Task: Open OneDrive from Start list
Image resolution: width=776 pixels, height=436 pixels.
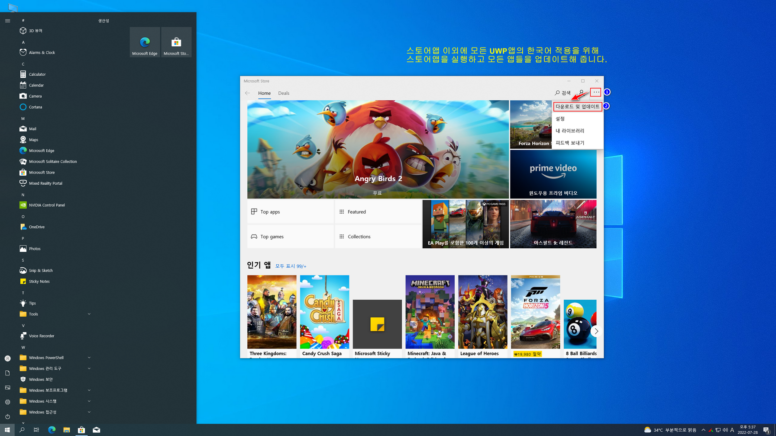Action: click(54, 227)
